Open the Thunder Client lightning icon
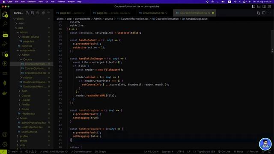Screen dimensions: 274x154 coord(5,64)
